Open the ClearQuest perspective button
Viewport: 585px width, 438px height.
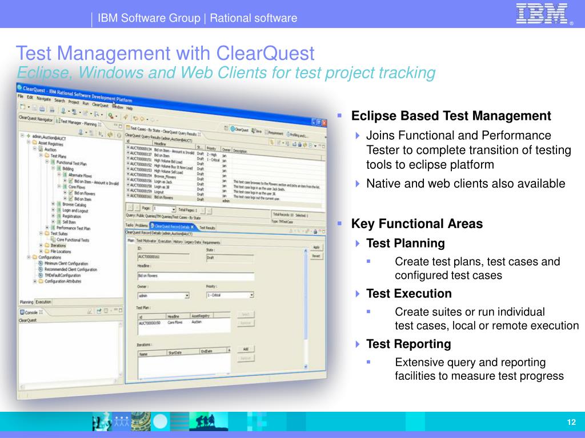239,129
